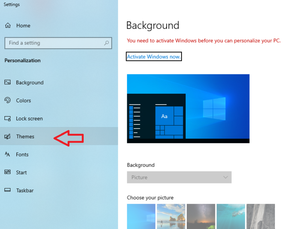Click the Colors palette icon

[x=7, y=100]
